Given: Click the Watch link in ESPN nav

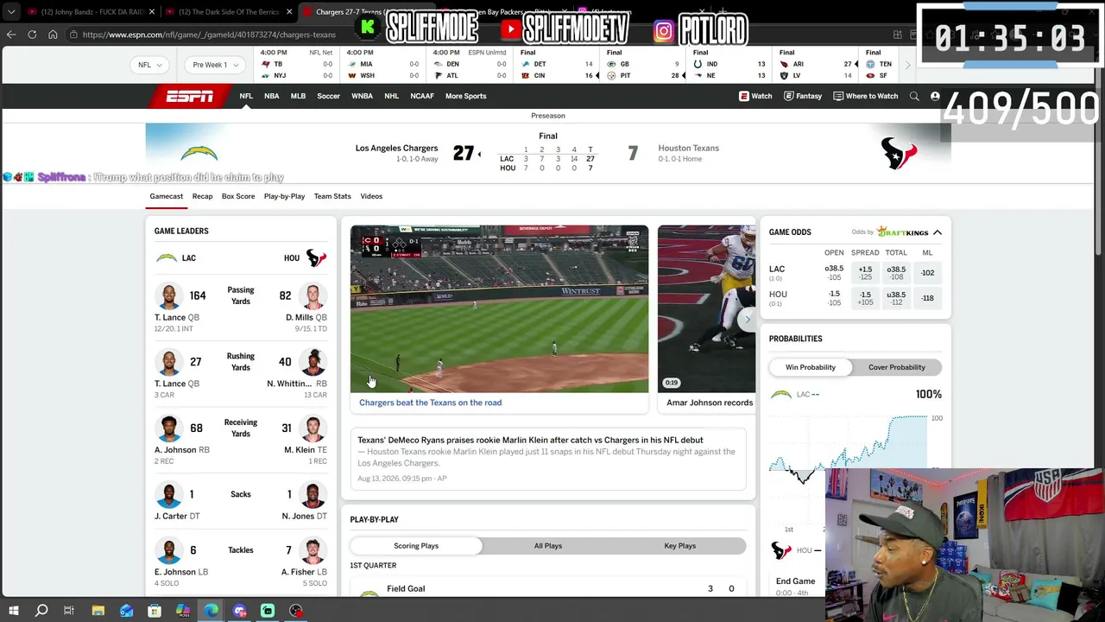Looking at the screenshot, I should point(755,96).
